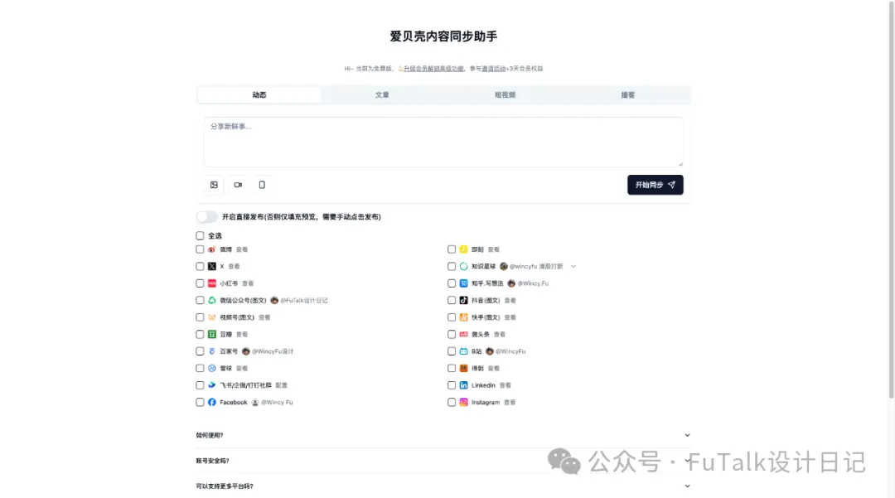Click the 分享新鲜事 text input area

click(x=443, y=142)
